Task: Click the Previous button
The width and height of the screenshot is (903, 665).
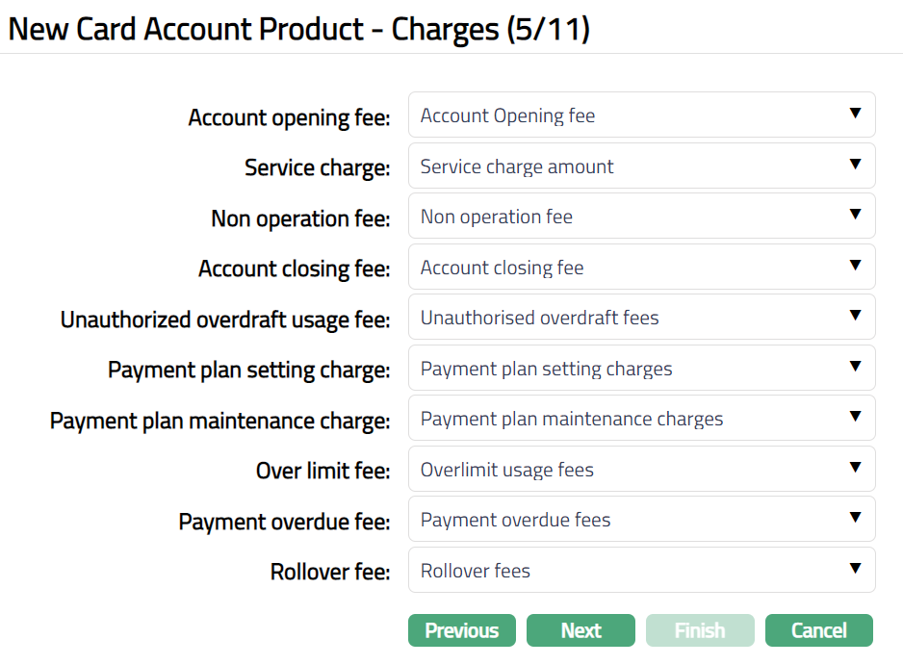Action: [462, 630]
